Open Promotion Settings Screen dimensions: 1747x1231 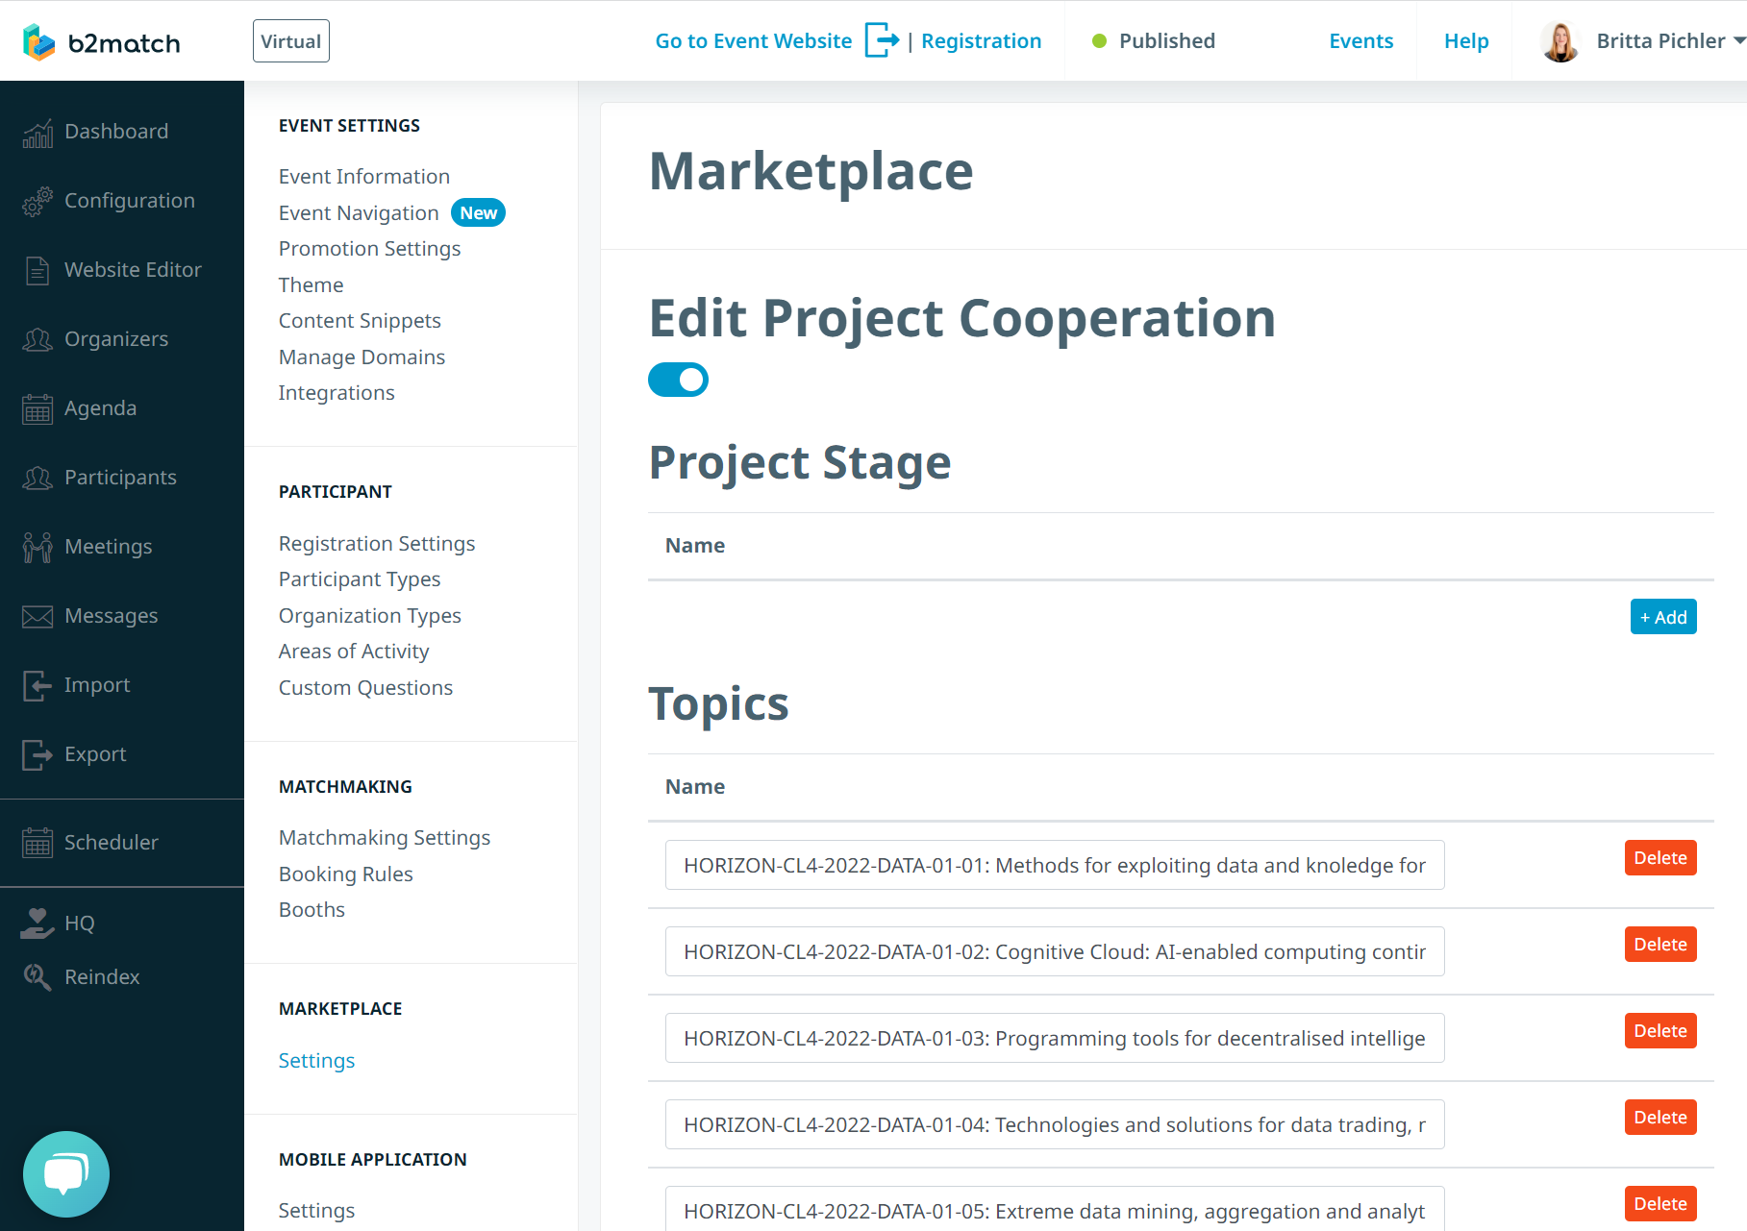370,249
